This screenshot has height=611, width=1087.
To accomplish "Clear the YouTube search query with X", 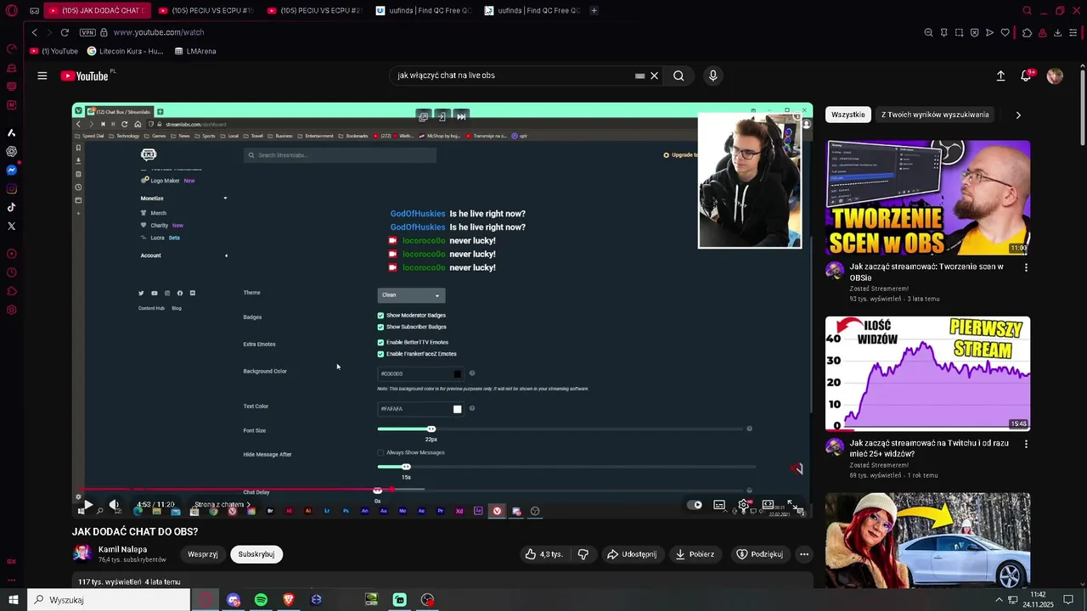I will tap(654, 76).
